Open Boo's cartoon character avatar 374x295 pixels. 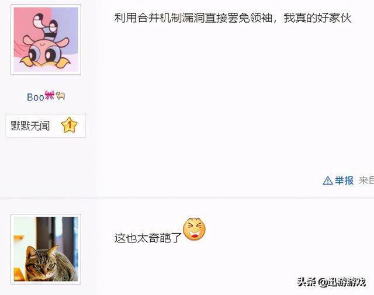pos(46,40)
